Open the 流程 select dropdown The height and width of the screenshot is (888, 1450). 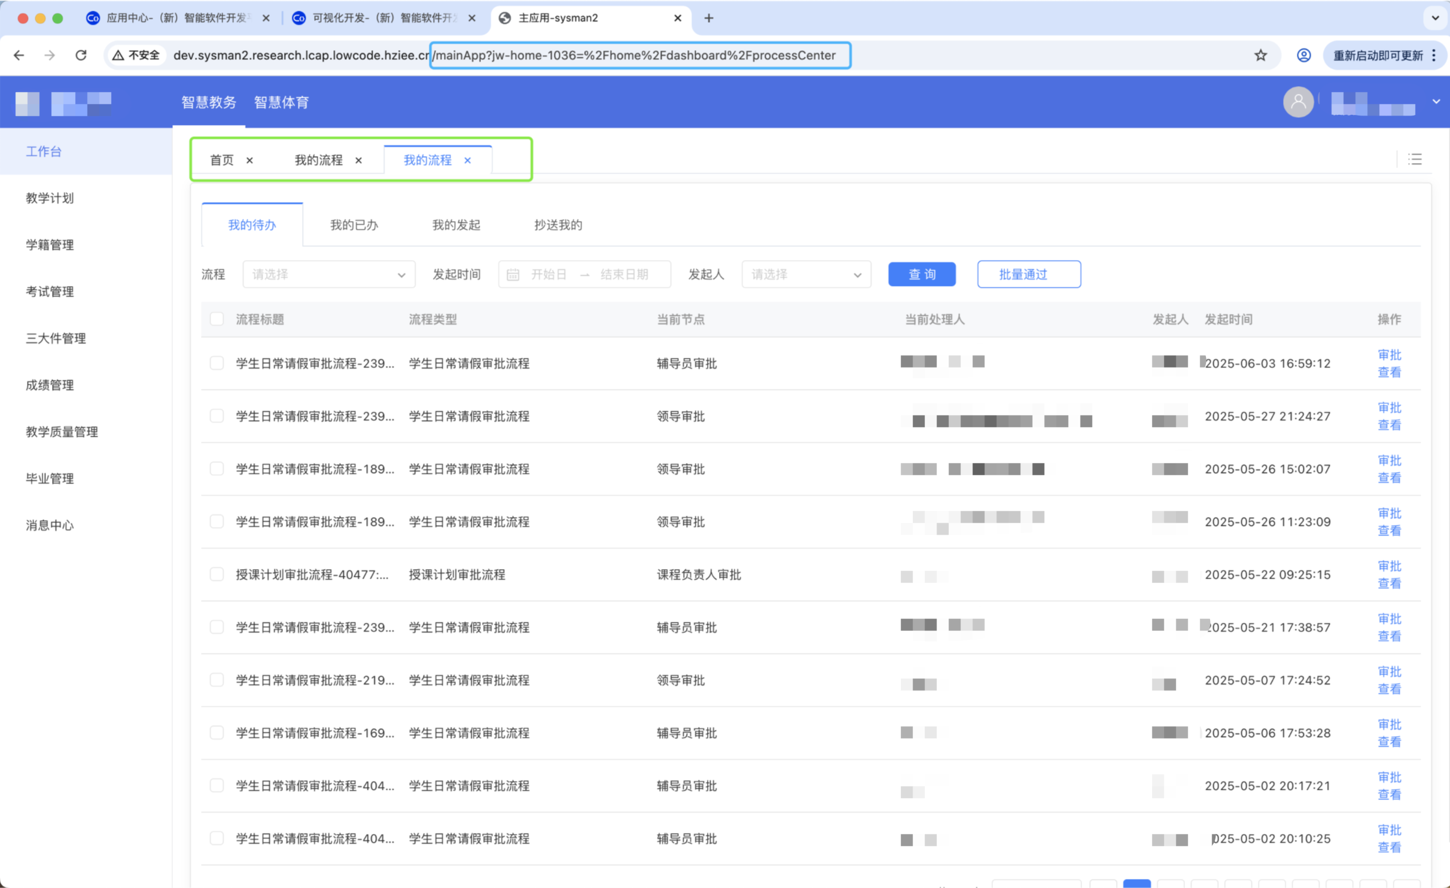pos(328,275)
